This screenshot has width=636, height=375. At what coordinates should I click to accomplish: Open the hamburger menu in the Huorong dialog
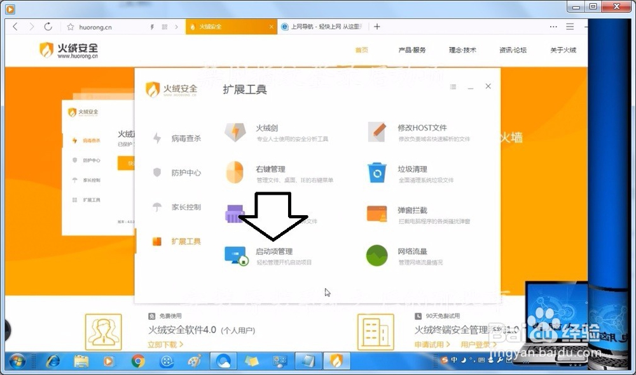tap(454, 86)
